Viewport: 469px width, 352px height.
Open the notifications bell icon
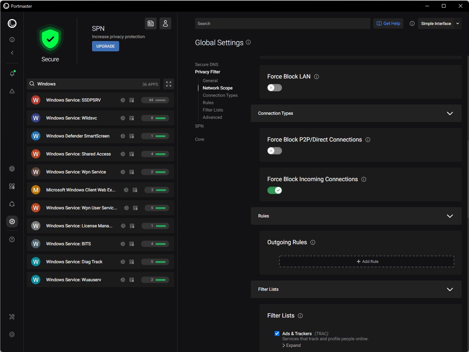12,74
